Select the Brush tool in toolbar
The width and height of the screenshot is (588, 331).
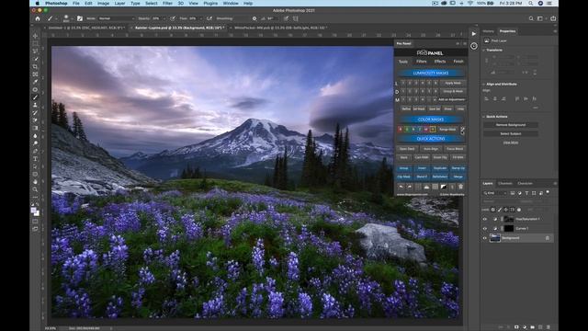coord(35,97)
